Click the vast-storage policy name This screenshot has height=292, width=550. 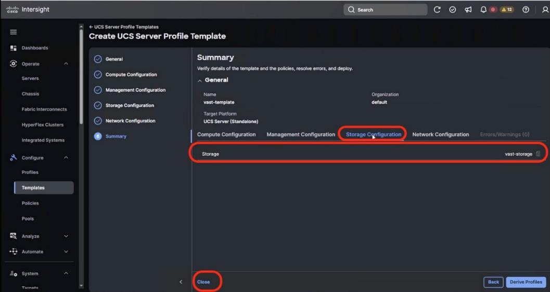[518, 154]
